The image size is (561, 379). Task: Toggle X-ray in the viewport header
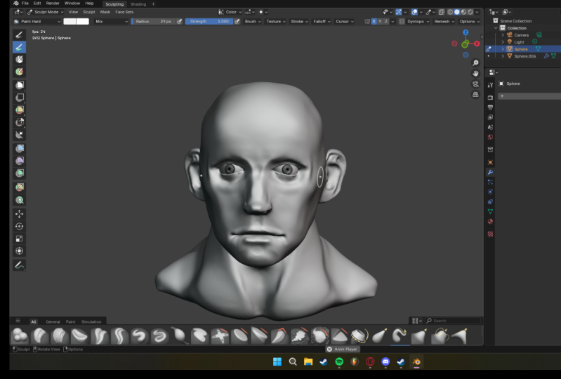coord(442,12)
